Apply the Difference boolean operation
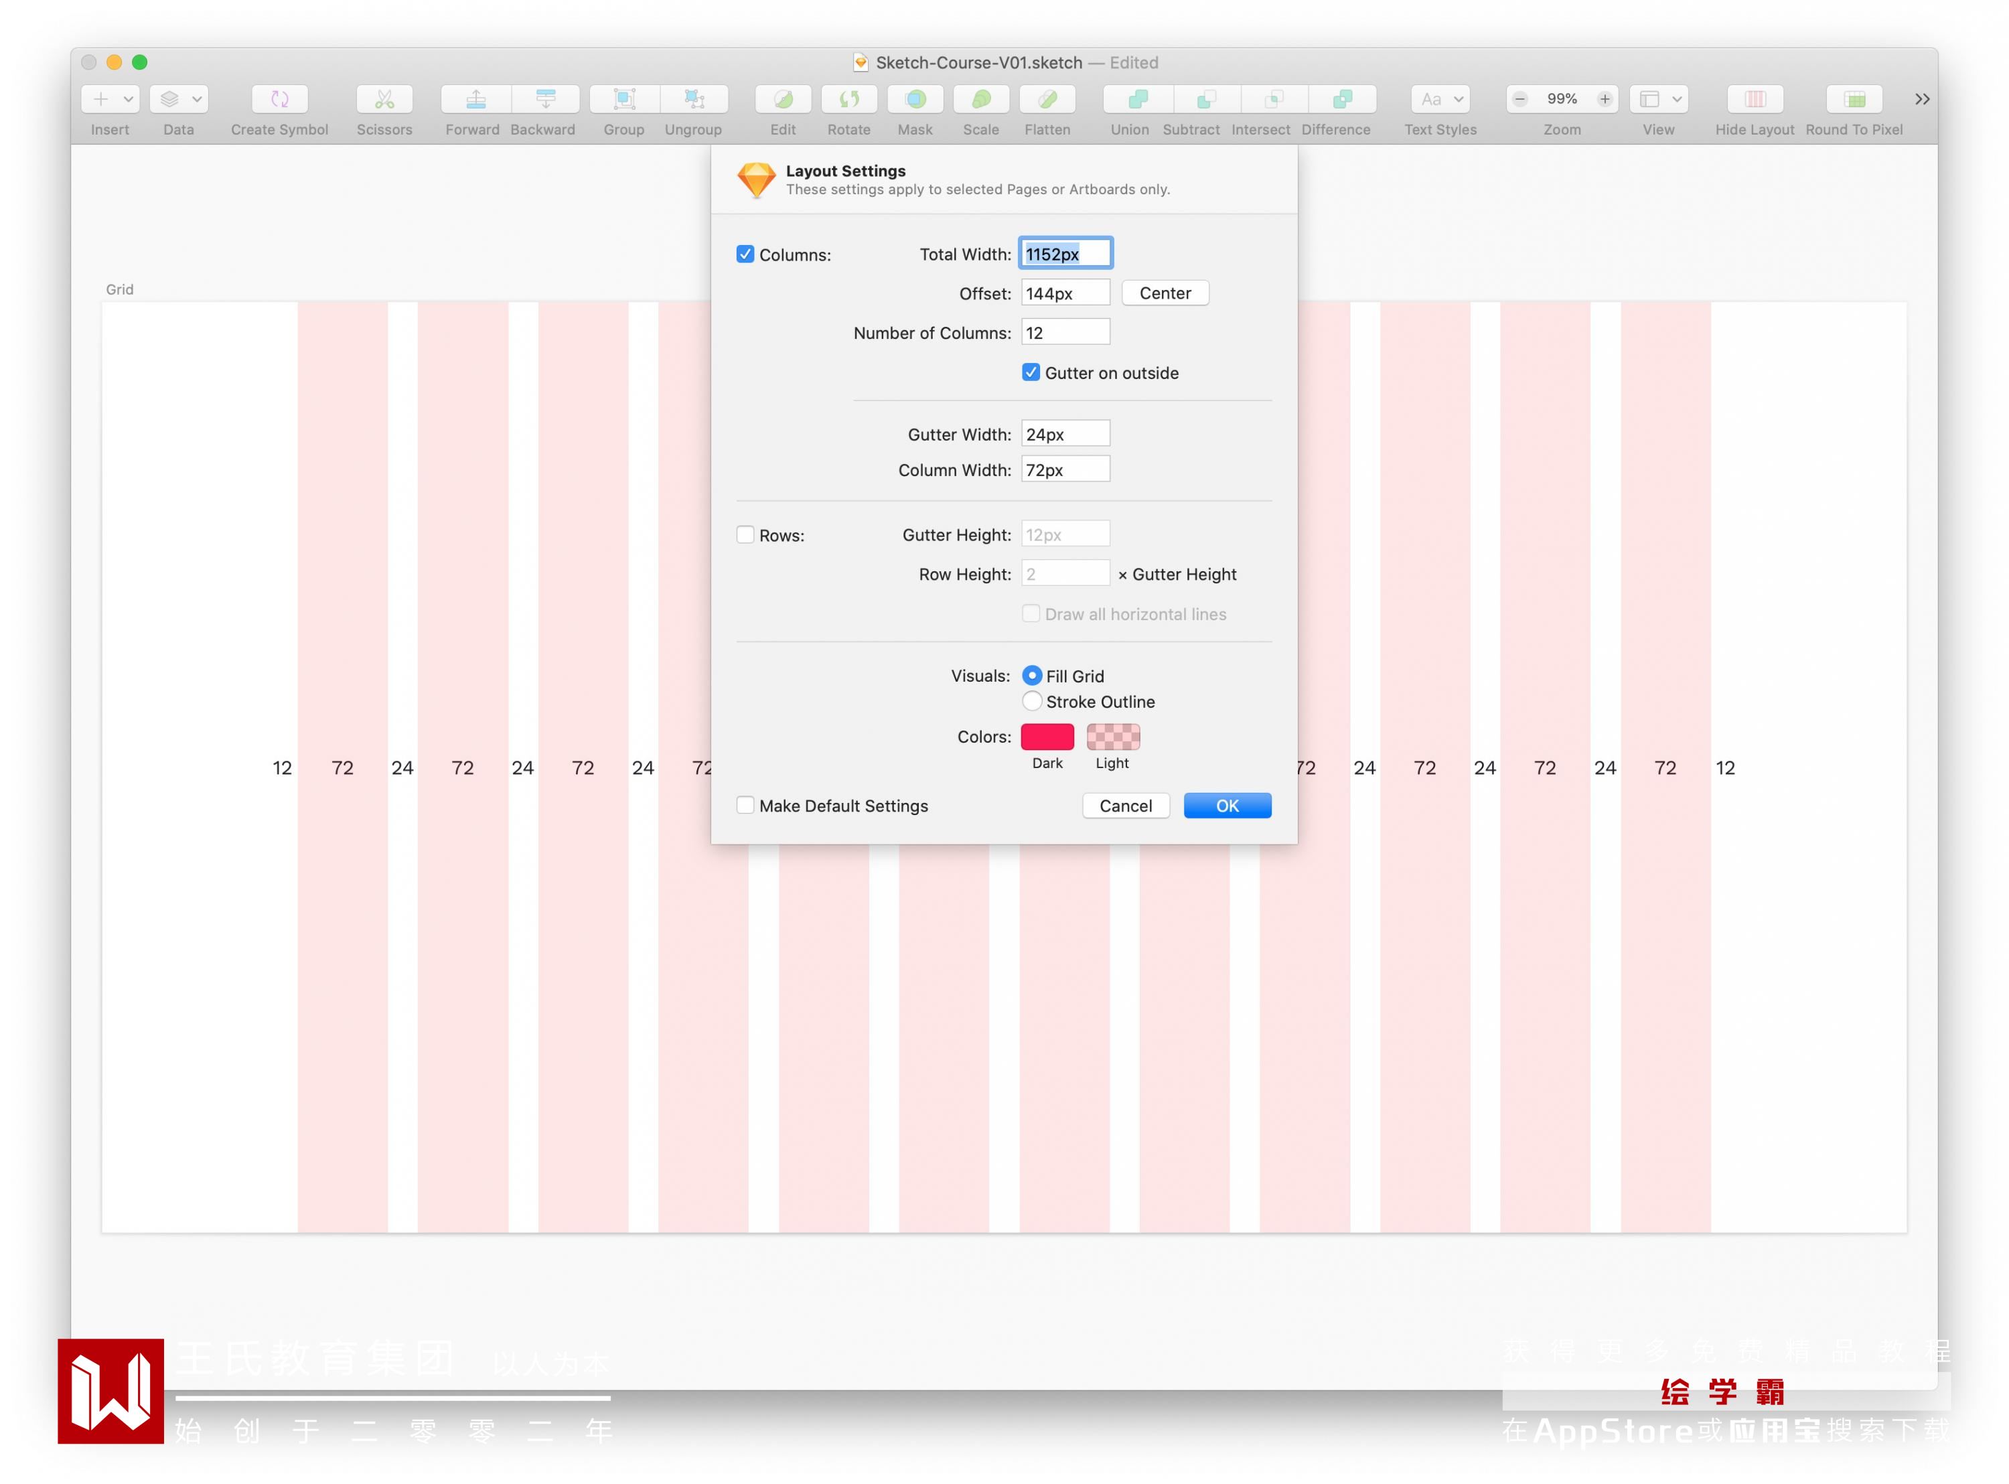The height and width of the screenshot is (1484, 2009). coord(1343,99)
